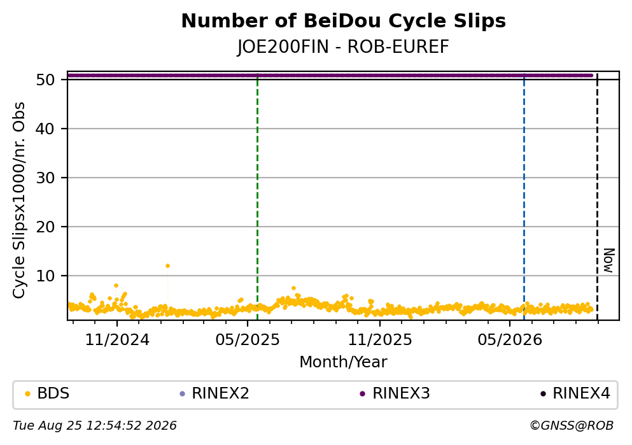Click the 11/2024 x-axis tick label

pyautogui.click(x=117, y=340)
